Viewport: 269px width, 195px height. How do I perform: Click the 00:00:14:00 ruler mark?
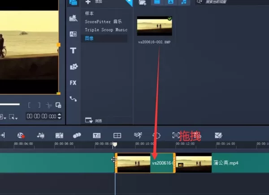coord(226,144)
